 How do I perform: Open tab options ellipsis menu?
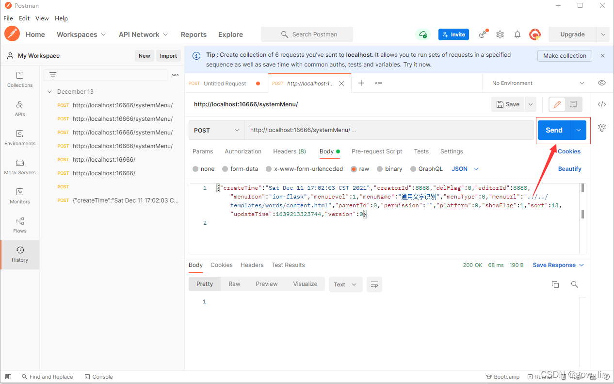tap(379, 83)
